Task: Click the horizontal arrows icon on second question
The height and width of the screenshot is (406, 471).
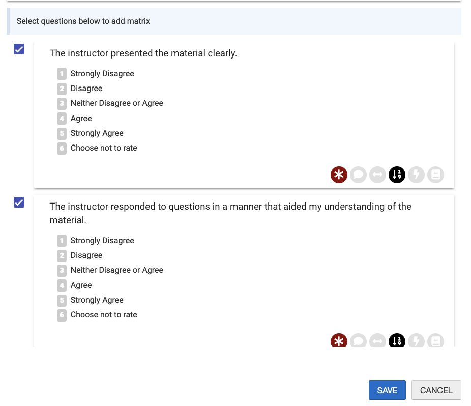Action: 377,340
